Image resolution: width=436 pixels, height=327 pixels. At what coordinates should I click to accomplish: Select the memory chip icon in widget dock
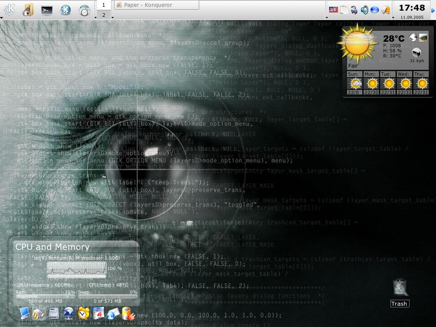tap(39, 314)
